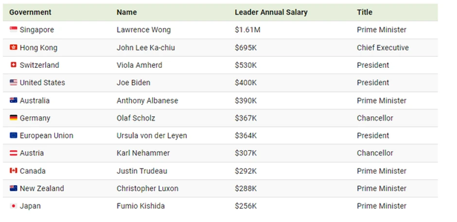Click the European Union flag icon
This screenshot has height=222, width=457.
coord(14,135)
